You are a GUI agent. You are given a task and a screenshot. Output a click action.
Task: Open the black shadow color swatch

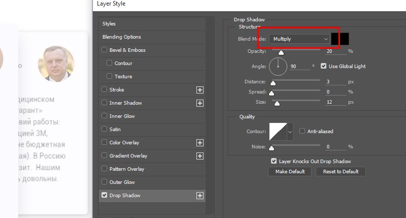340,39
